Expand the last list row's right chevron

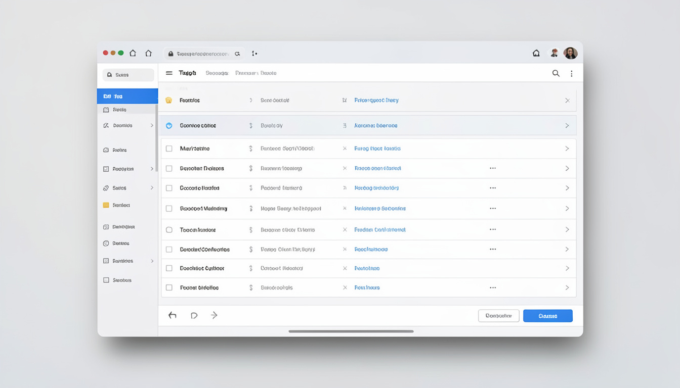click(567, 287)
